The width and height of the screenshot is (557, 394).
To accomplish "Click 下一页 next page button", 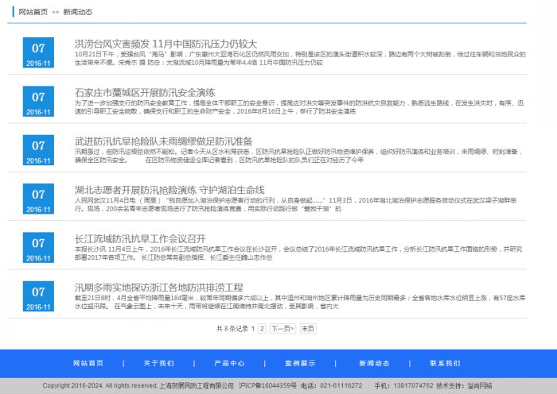I will 282,328.
